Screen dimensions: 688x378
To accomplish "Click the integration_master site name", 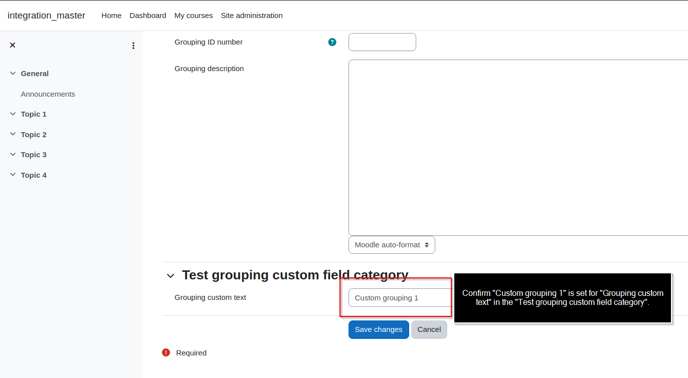I will (x=46, y=16).
